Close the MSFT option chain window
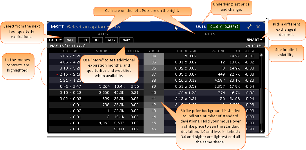 pos(258,27)
